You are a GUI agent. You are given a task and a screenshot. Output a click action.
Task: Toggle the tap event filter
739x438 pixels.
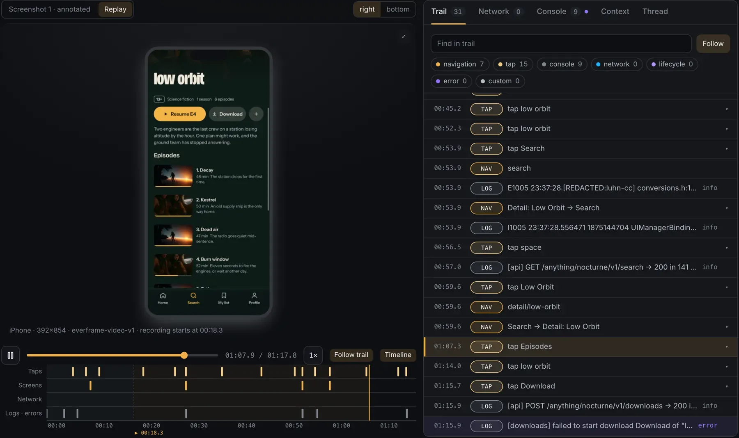513,64
